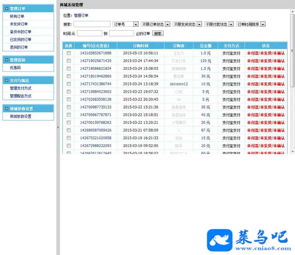Viewport: 295px width, 255px height.
Task: Collapse the 管理订单 section icon
Action: tap(7, 8)
